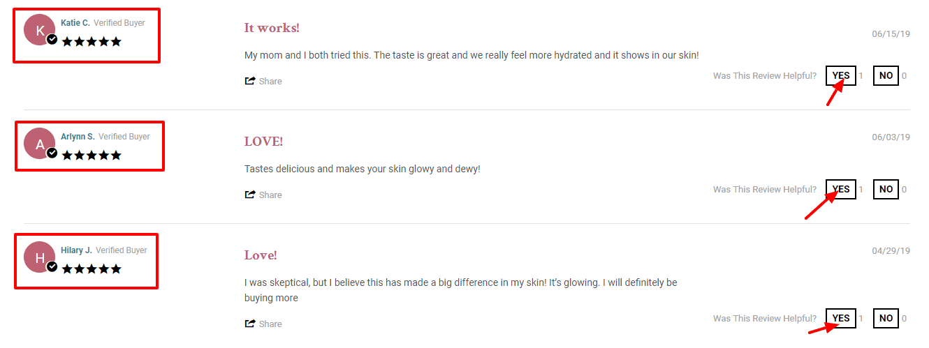Click Katie C.'s five-star rating
This screenshot has width=929, height=348.
pos(92,42)
